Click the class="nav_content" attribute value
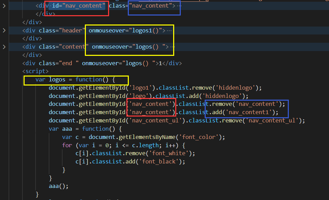The image size is (329, 200). pyautogui.click(x=150, y=6)
